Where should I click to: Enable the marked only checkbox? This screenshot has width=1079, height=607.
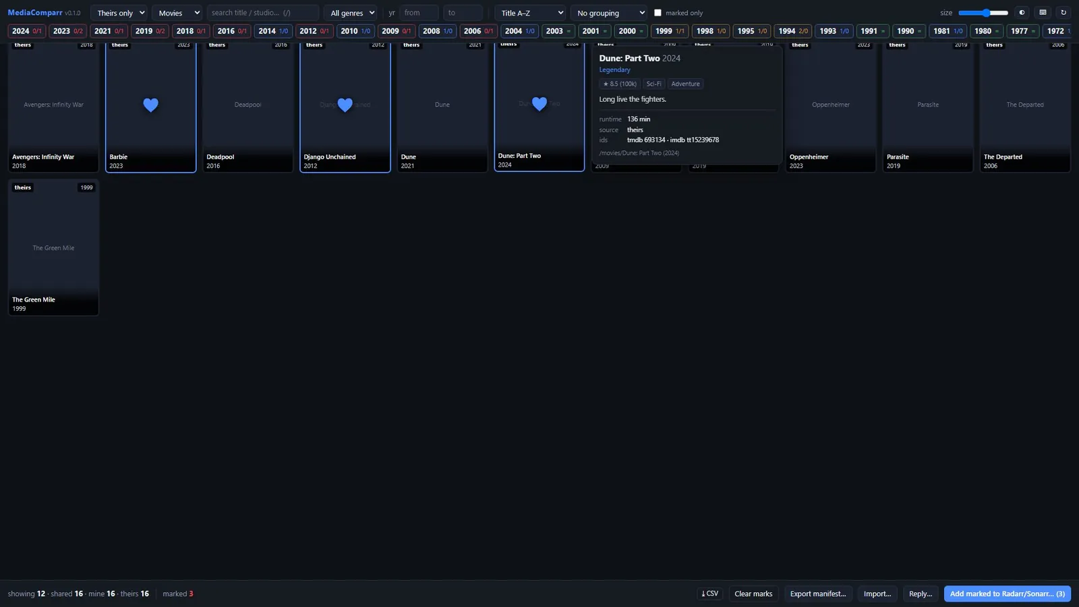click(658, 13)
